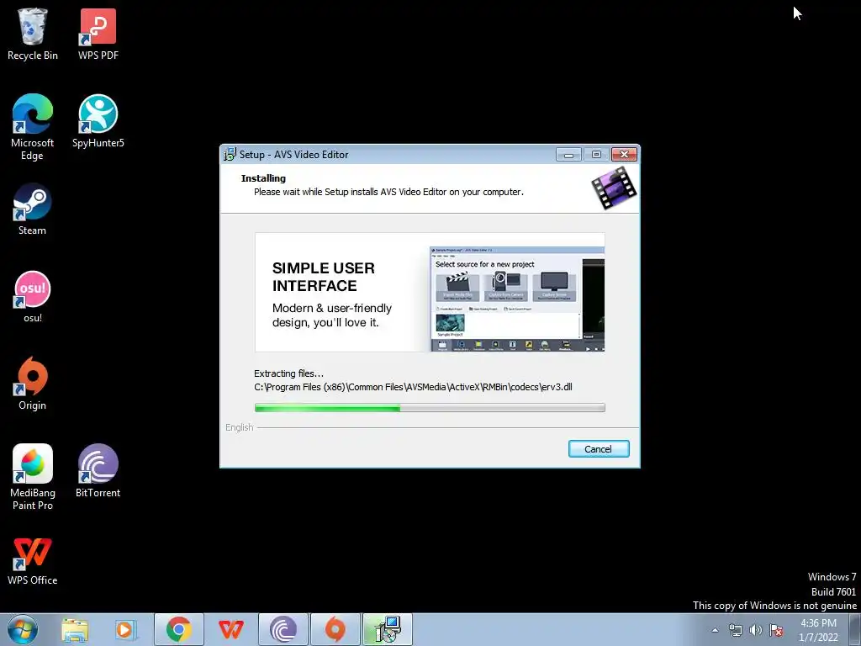This screenshot has height=646, width=861.
Task: Select the Origin desktop shortcut
Action: 33,384
